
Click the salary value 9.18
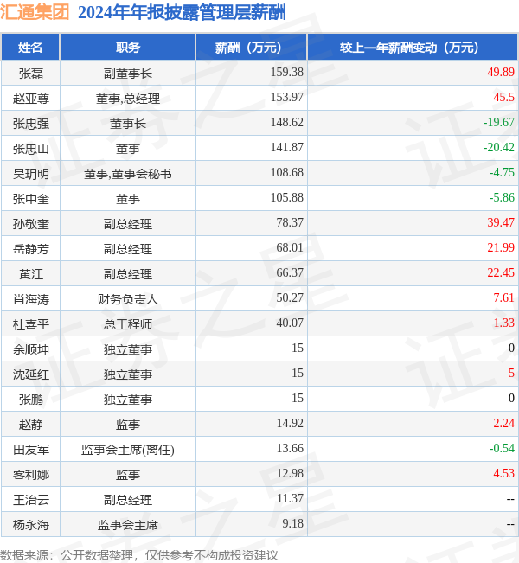coord(292,523)
